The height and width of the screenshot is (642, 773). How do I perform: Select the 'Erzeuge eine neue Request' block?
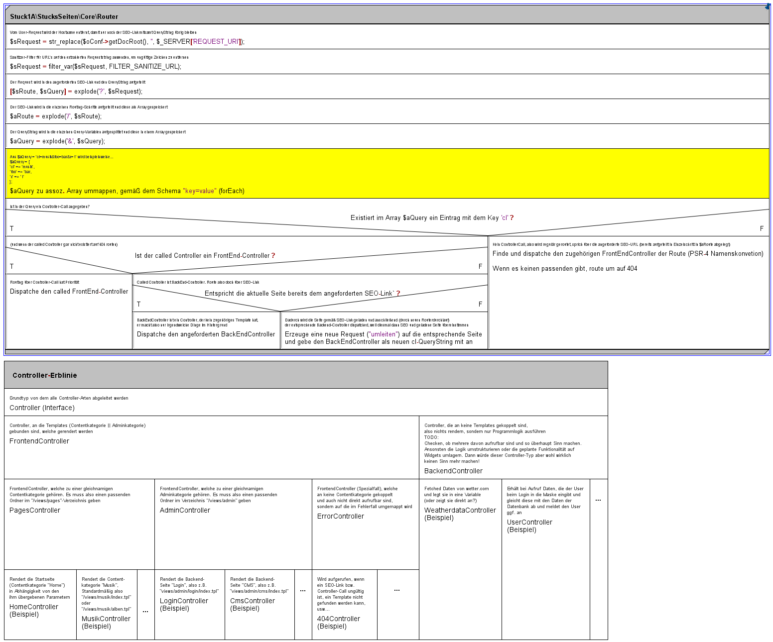pyautogui.click(x=383, y=338)
